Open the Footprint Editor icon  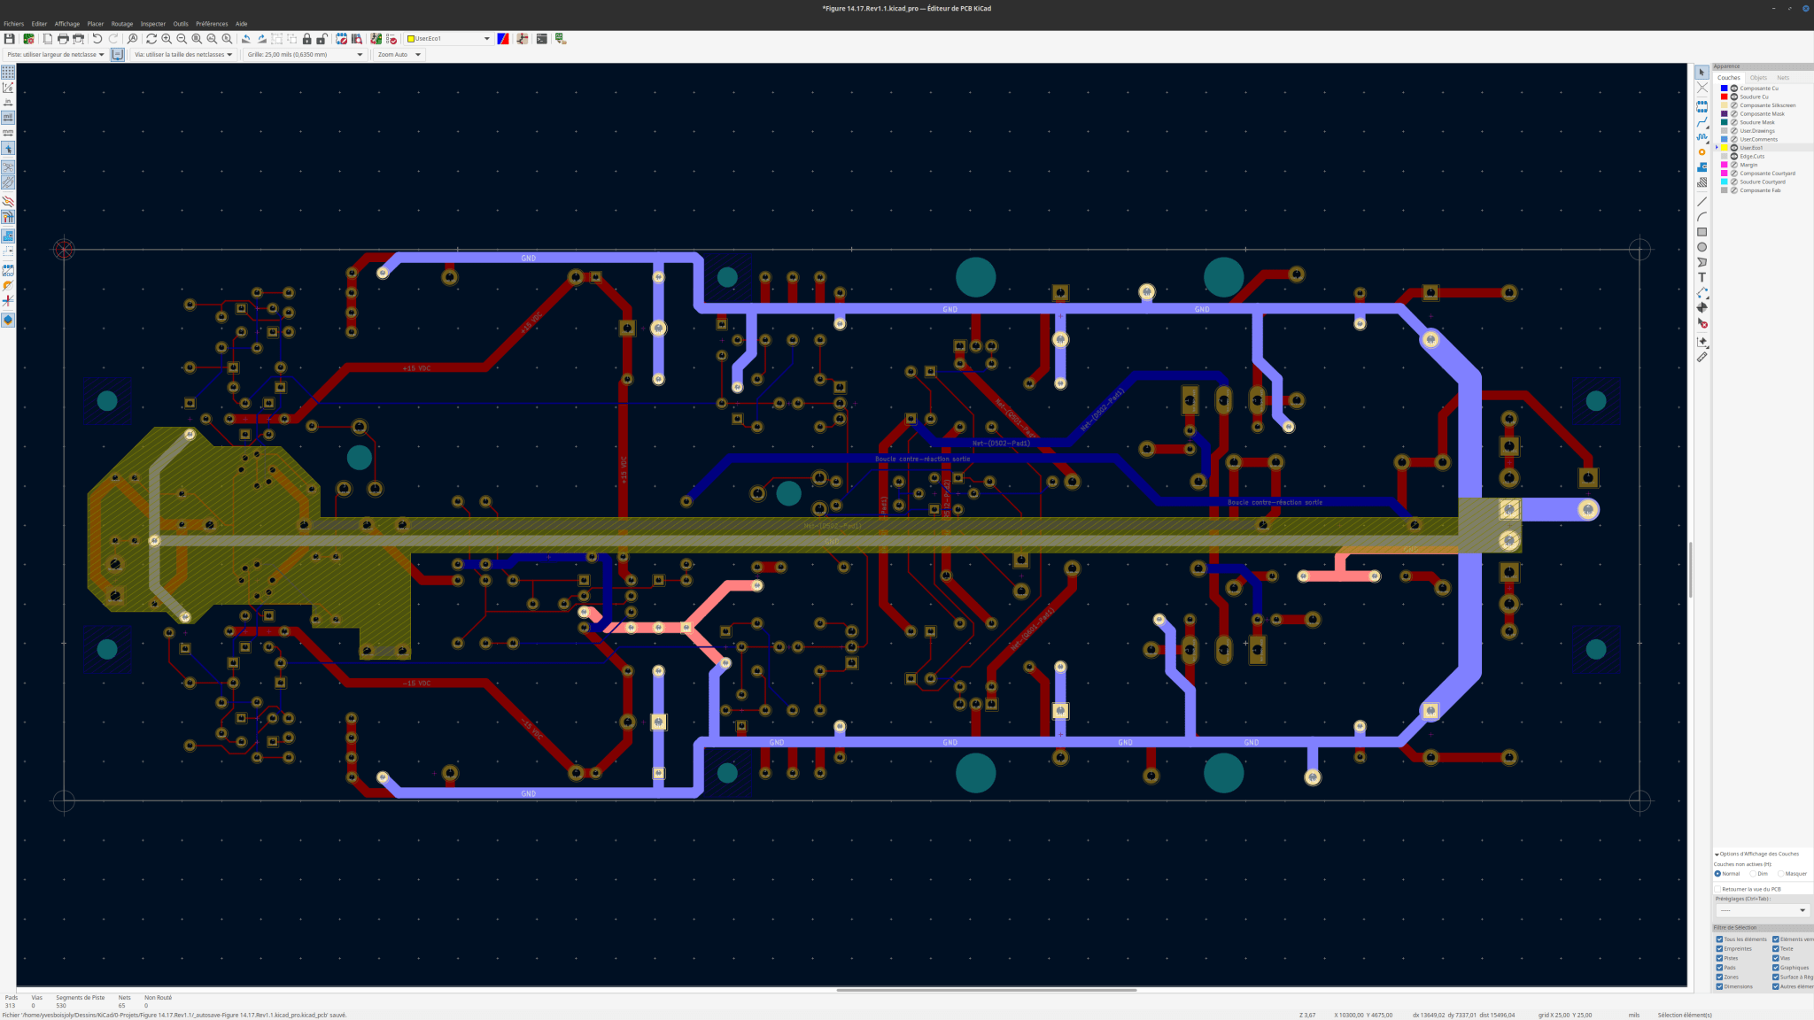coord(341,39)
